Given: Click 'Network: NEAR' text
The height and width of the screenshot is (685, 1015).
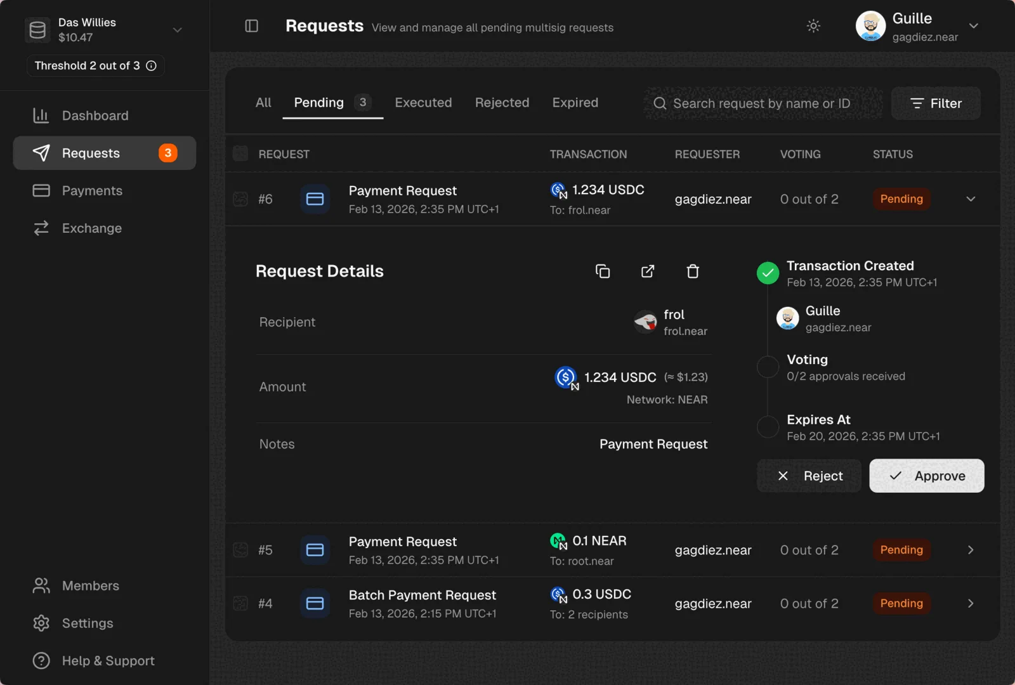Looking at the screenshot, I should 667,400.
